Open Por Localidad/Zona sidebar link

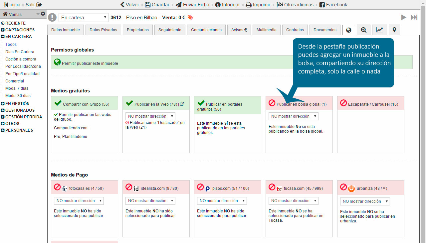click(x=23, y=66)
